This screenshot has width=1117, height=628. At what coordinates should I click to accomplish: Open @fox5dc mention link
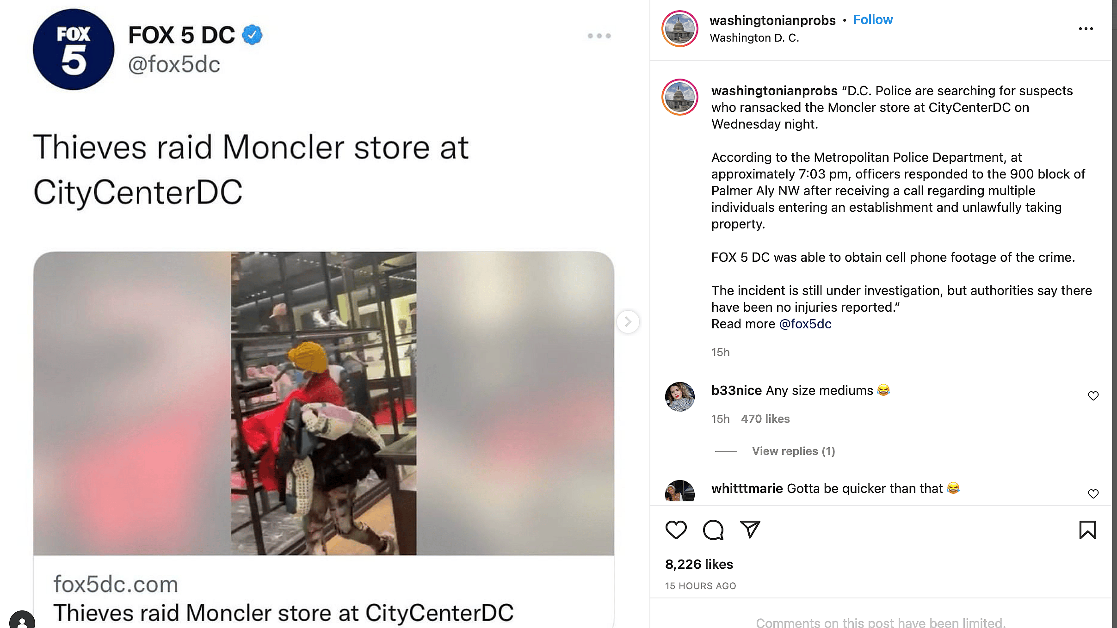coord(805,324)
